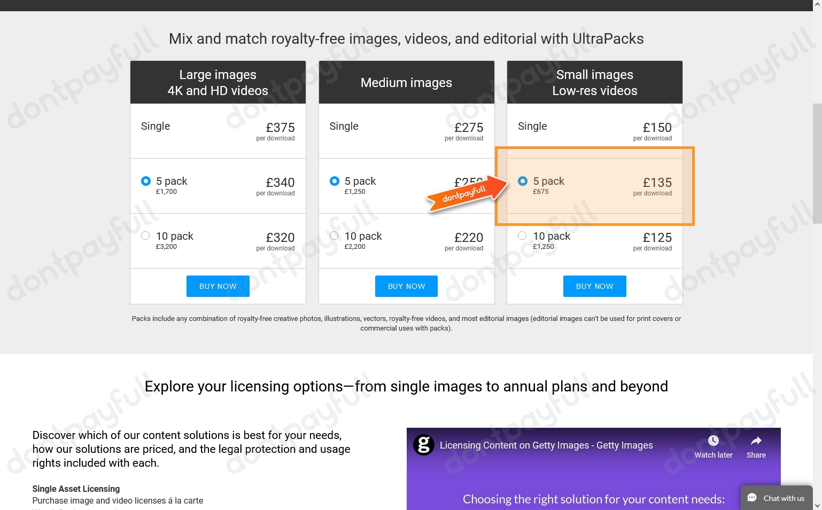Click the video Share arrow icon
822x510 pixels.
(x=756, y=441)
